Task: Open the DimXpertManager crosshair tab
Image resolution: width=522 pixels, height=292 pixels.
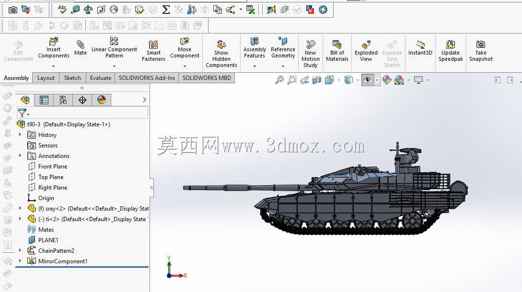Action: pyautogui.click(x=82, y=100)
